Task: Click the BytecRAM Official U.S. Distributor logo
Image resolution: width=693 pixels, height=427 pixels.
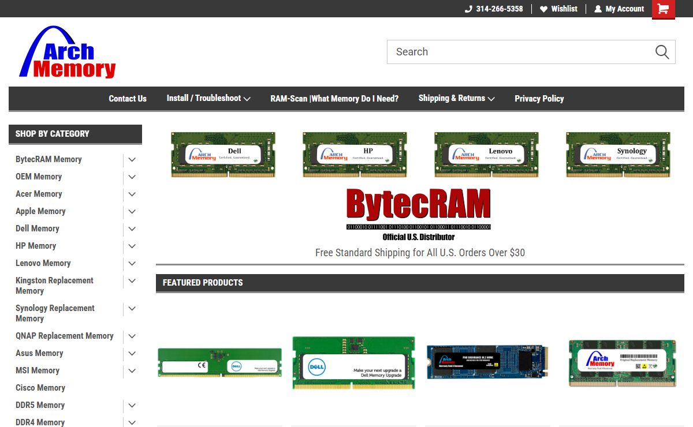Action: coord(419,215)
